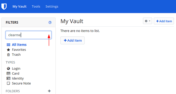Open the My Vault tab
The height and width of the screenshot is (94, 176).
[x=20, y=7]
